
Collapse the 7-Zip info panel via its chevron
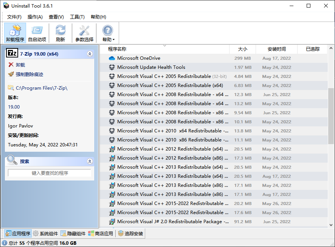[x=90, y=54]
